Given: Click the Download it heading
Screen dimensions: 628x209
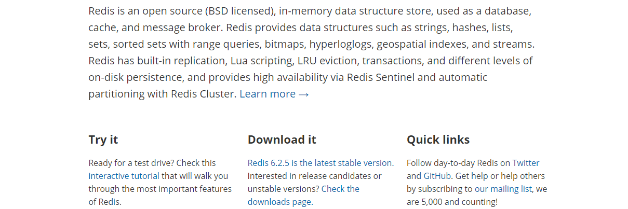Looking at the screenshot, I should pos(282,140).
